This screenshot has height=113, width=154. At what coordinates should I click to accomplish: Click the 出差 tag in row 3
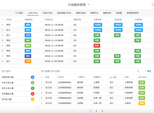(28, 35)
